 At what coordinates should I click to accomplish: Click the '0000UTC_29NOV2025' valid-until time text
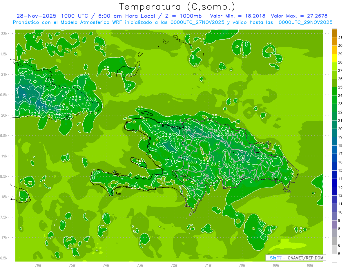pos(305,22)
